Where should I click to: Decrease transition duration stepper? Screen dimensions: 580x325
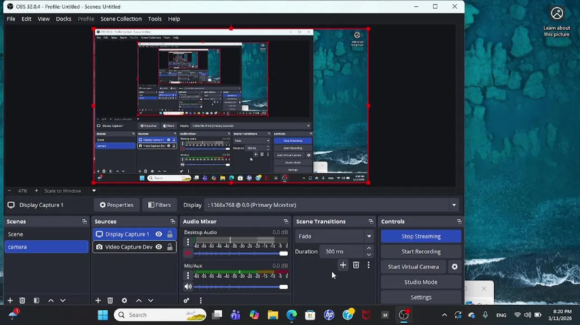tap(369, 255)
